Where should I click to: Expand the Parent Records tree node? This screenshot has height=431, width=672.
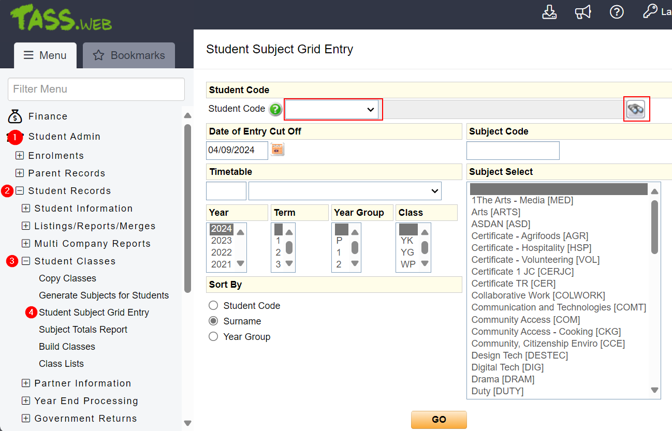[x=20, y=173]
